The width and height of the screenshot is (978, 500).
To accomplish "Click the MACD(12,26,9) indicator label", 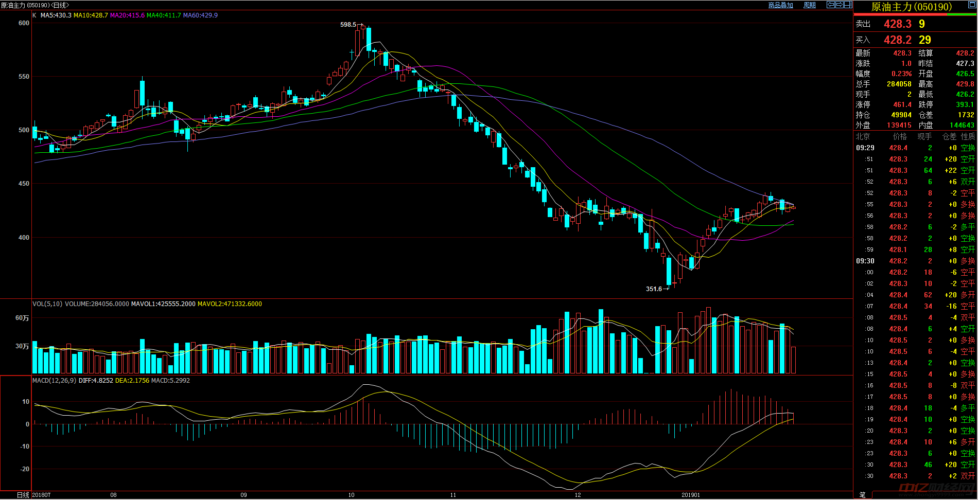I will click(54, 381).
